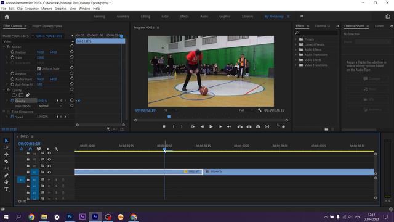Step back one frame
The height and width of the screenshot is (222, 394).
click(x=203, y=126)
